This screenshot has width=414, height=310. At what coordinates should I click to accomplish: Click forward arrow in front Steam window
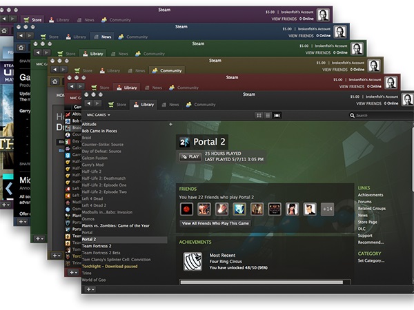tap(97, 103)
